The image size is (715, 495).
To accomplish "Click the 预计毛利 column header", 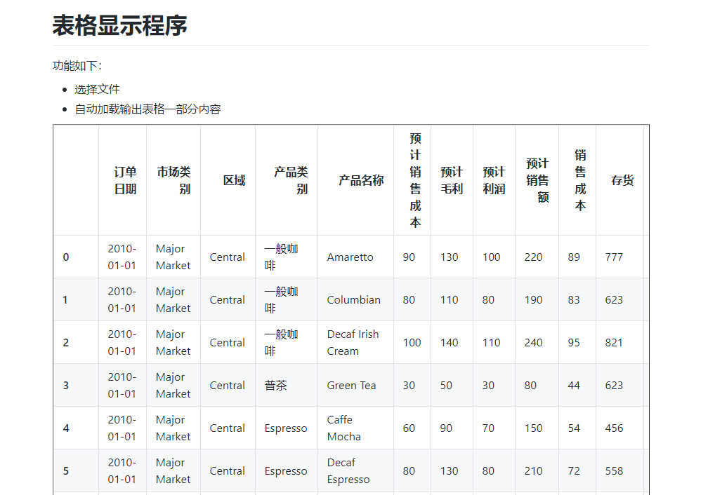I will point(452,180).
